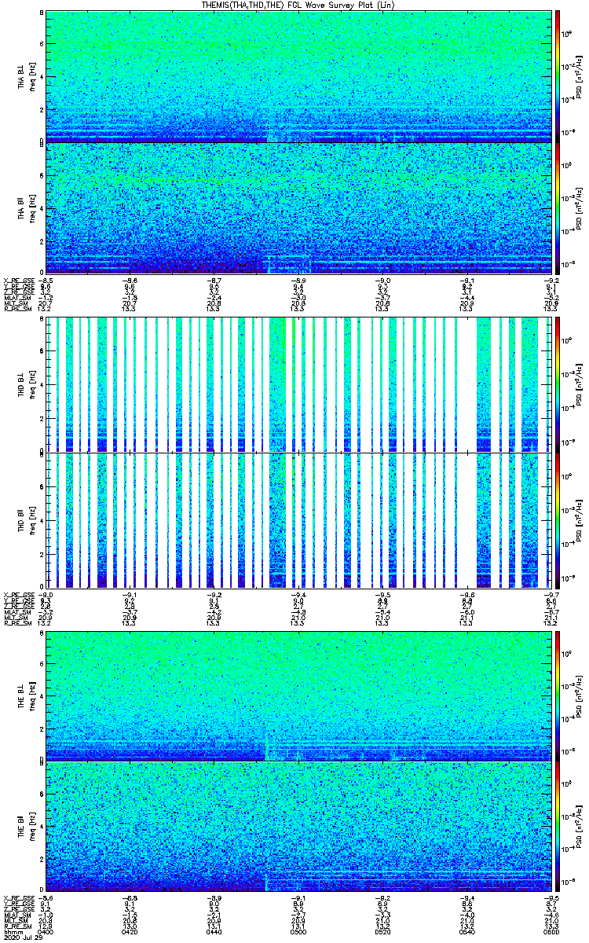Click the THE B-perpendicular spectrogram panel
The image size is (589, 943).
coord(298,695)
